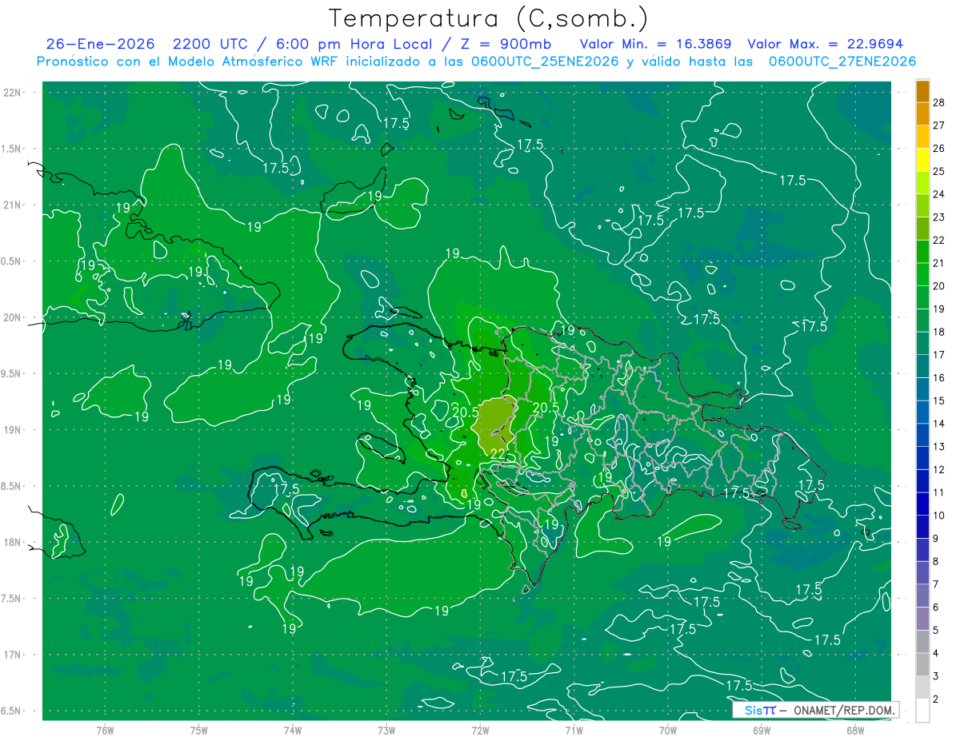
Task: Click the '74W' longitude axis label
Action: point(293,730)
